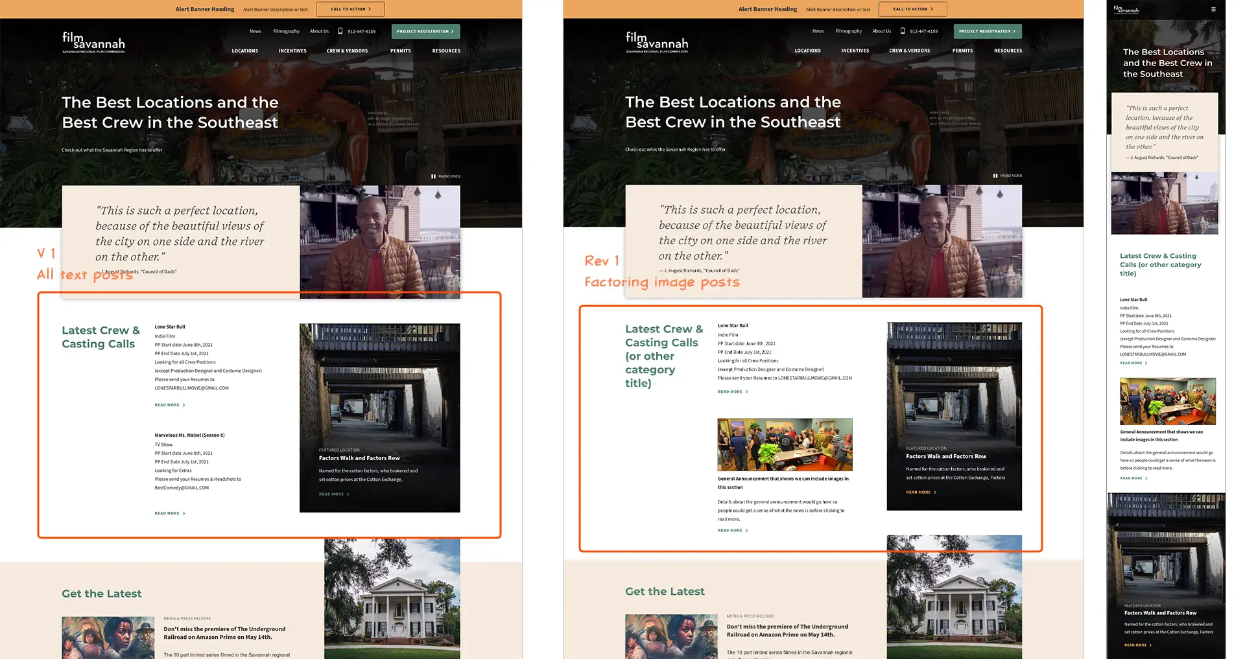
Task: Pause the hero video in the Rev 1 mockup
Action: 1008,176
